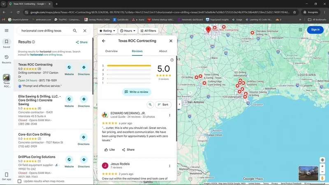This screenshot has width=329, height=185.
Task: Open the satellite layers thumbnail
Action: (308, 173)
